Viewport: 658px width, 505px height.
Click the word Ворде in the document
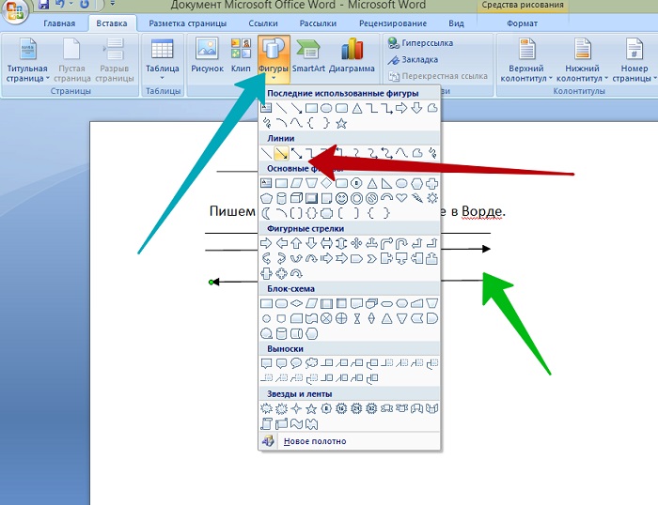coord(481,211)
